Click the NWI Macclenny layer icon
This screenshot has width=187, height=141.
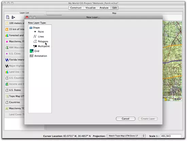pos(7,48)
